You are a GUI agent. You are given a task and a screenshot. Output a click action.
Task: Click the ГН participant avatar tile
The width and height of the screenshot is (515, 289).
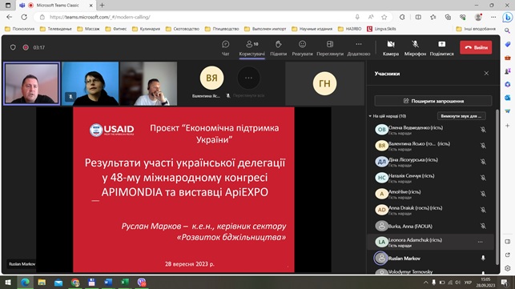tap(324, 83)
